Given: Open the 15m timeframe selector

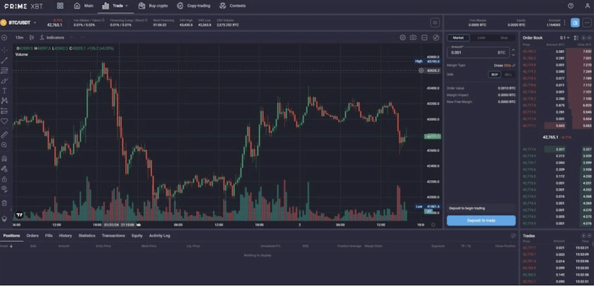Looking at the screenshot, I should tap(20, 38).
